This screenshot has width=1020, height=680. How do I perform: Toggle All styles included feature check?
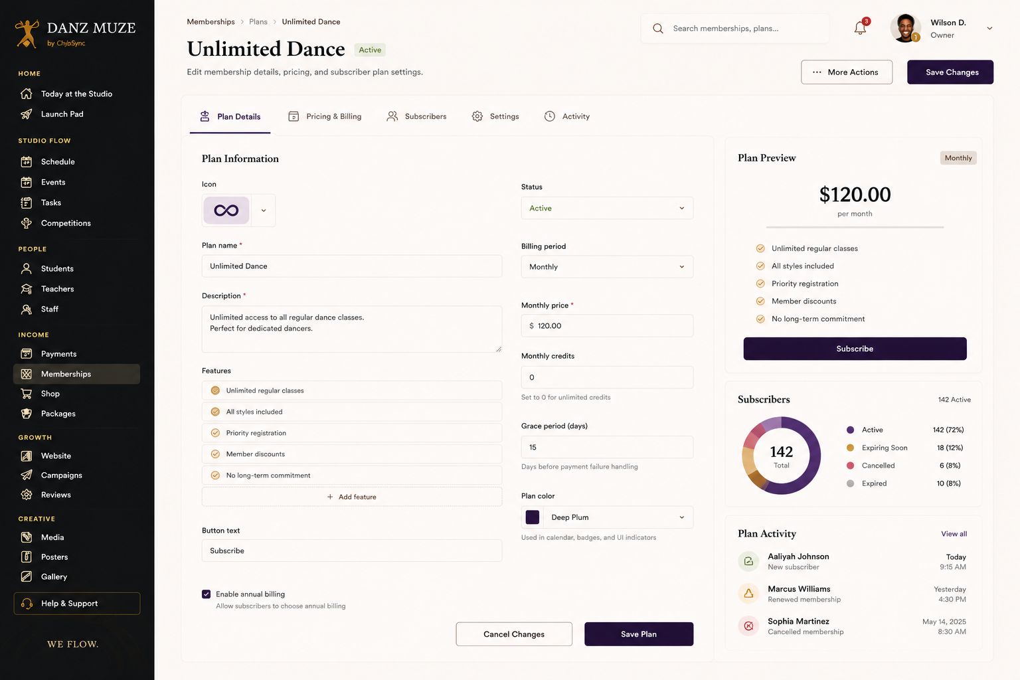(x=215, y=412)
